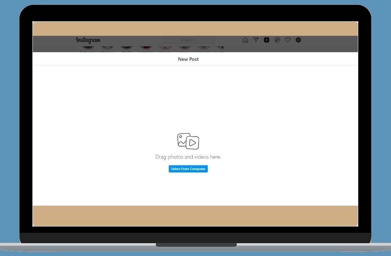Click the New Post plus icon
The width and height of the screenshot is (391, 256).
266,40
